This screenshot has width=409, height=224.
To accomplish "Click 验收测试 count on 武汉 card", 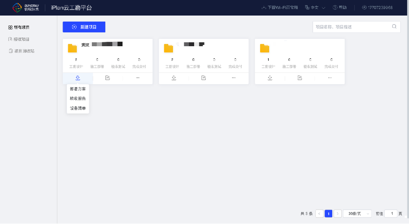I will pyautogui.click(x=118, y=60).
